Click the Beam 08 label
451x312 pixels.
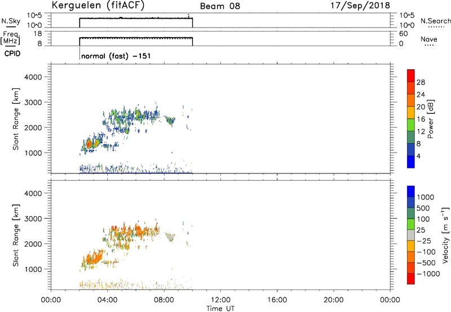[220, 6]
